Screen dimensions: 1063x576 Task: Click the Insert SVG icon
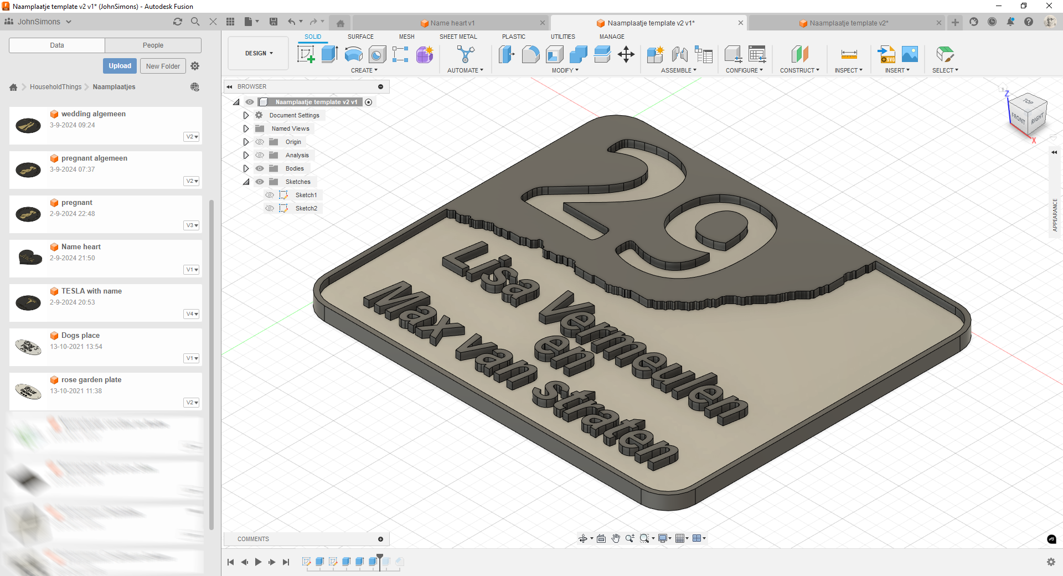coord(886,54)
